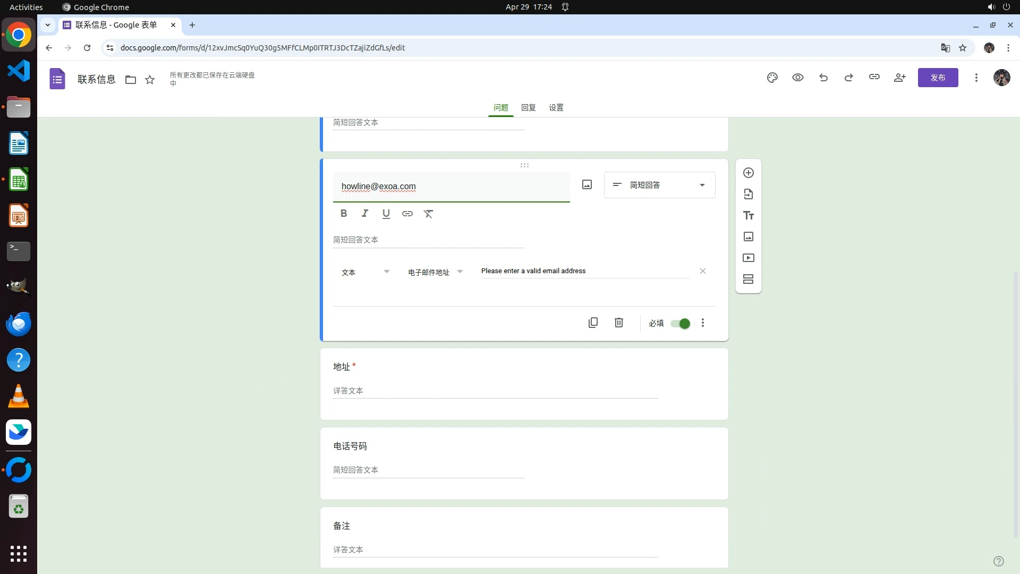
Task: Preview the form with eye icon
Action: click(797, 78)
